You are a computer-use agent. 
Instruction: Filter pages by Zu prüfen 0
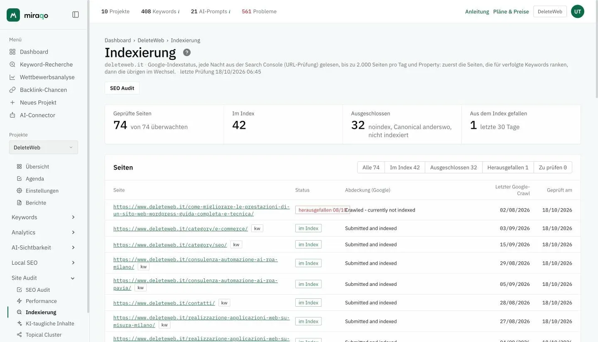point(553,167)
